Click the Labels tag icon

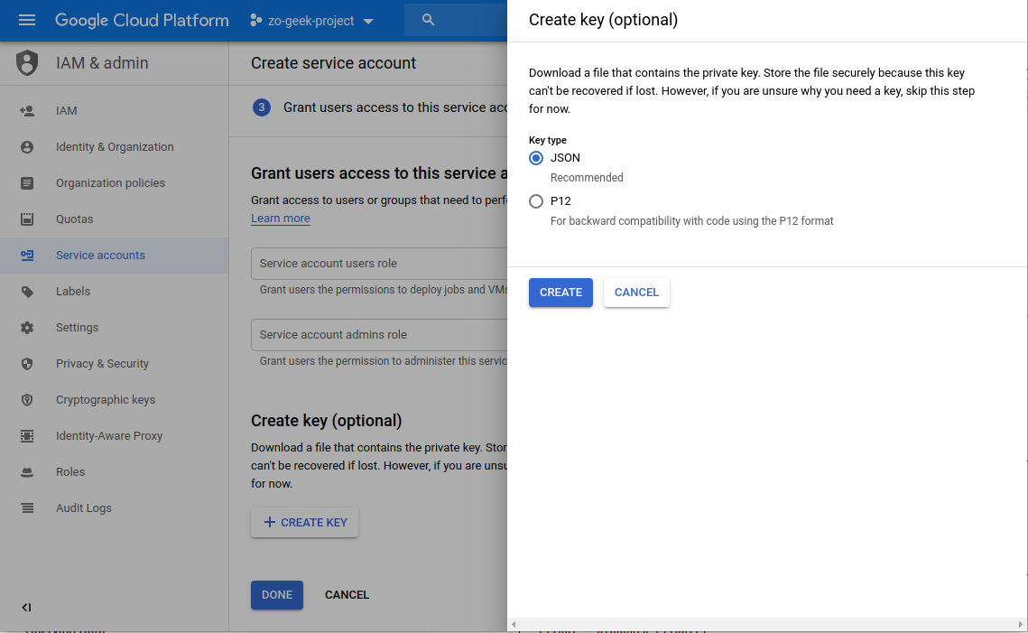click(27, 292)
